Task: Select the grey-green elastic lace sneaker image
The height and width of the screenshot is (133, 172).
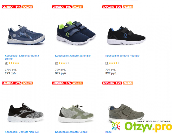Action: (x=76, y=113)
